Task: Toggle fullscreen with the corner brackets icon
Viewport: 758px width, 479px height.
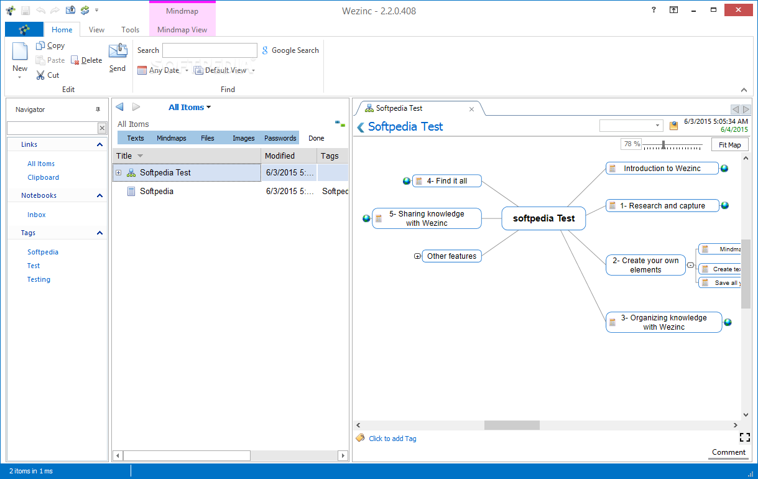Action: coord(744,437)
